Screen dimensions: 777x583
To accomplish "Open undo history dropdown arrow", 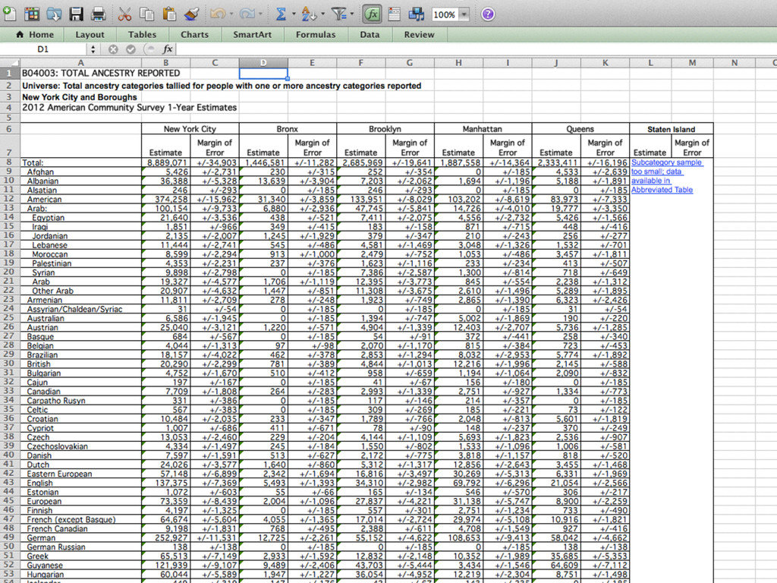I will point(231,14).
